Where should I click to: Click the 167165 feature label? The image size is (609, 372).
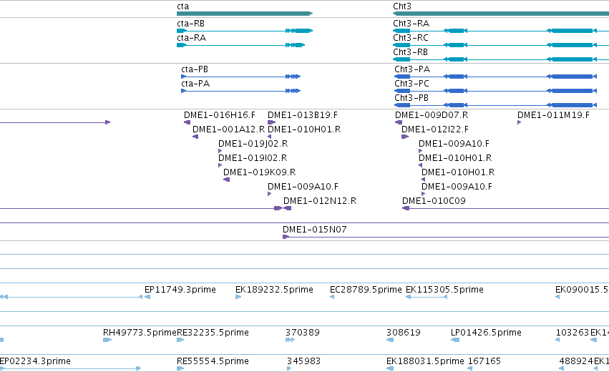(x=484, y=361)
